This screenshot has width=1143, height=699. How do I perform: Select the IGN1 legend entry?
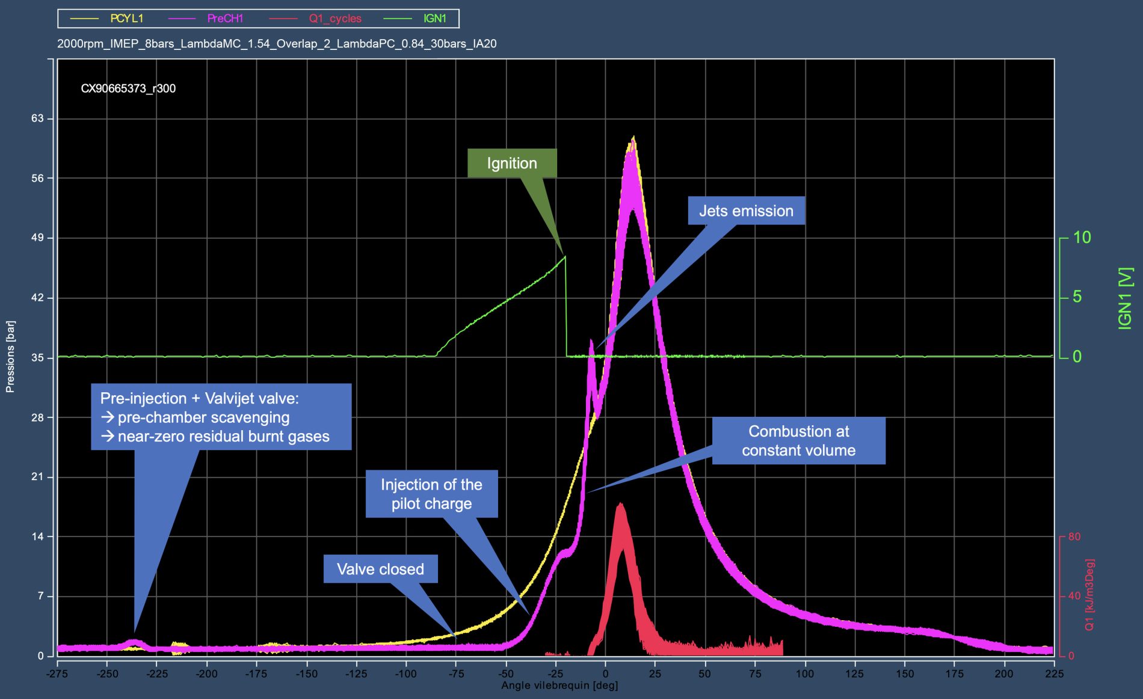(434, 19)
